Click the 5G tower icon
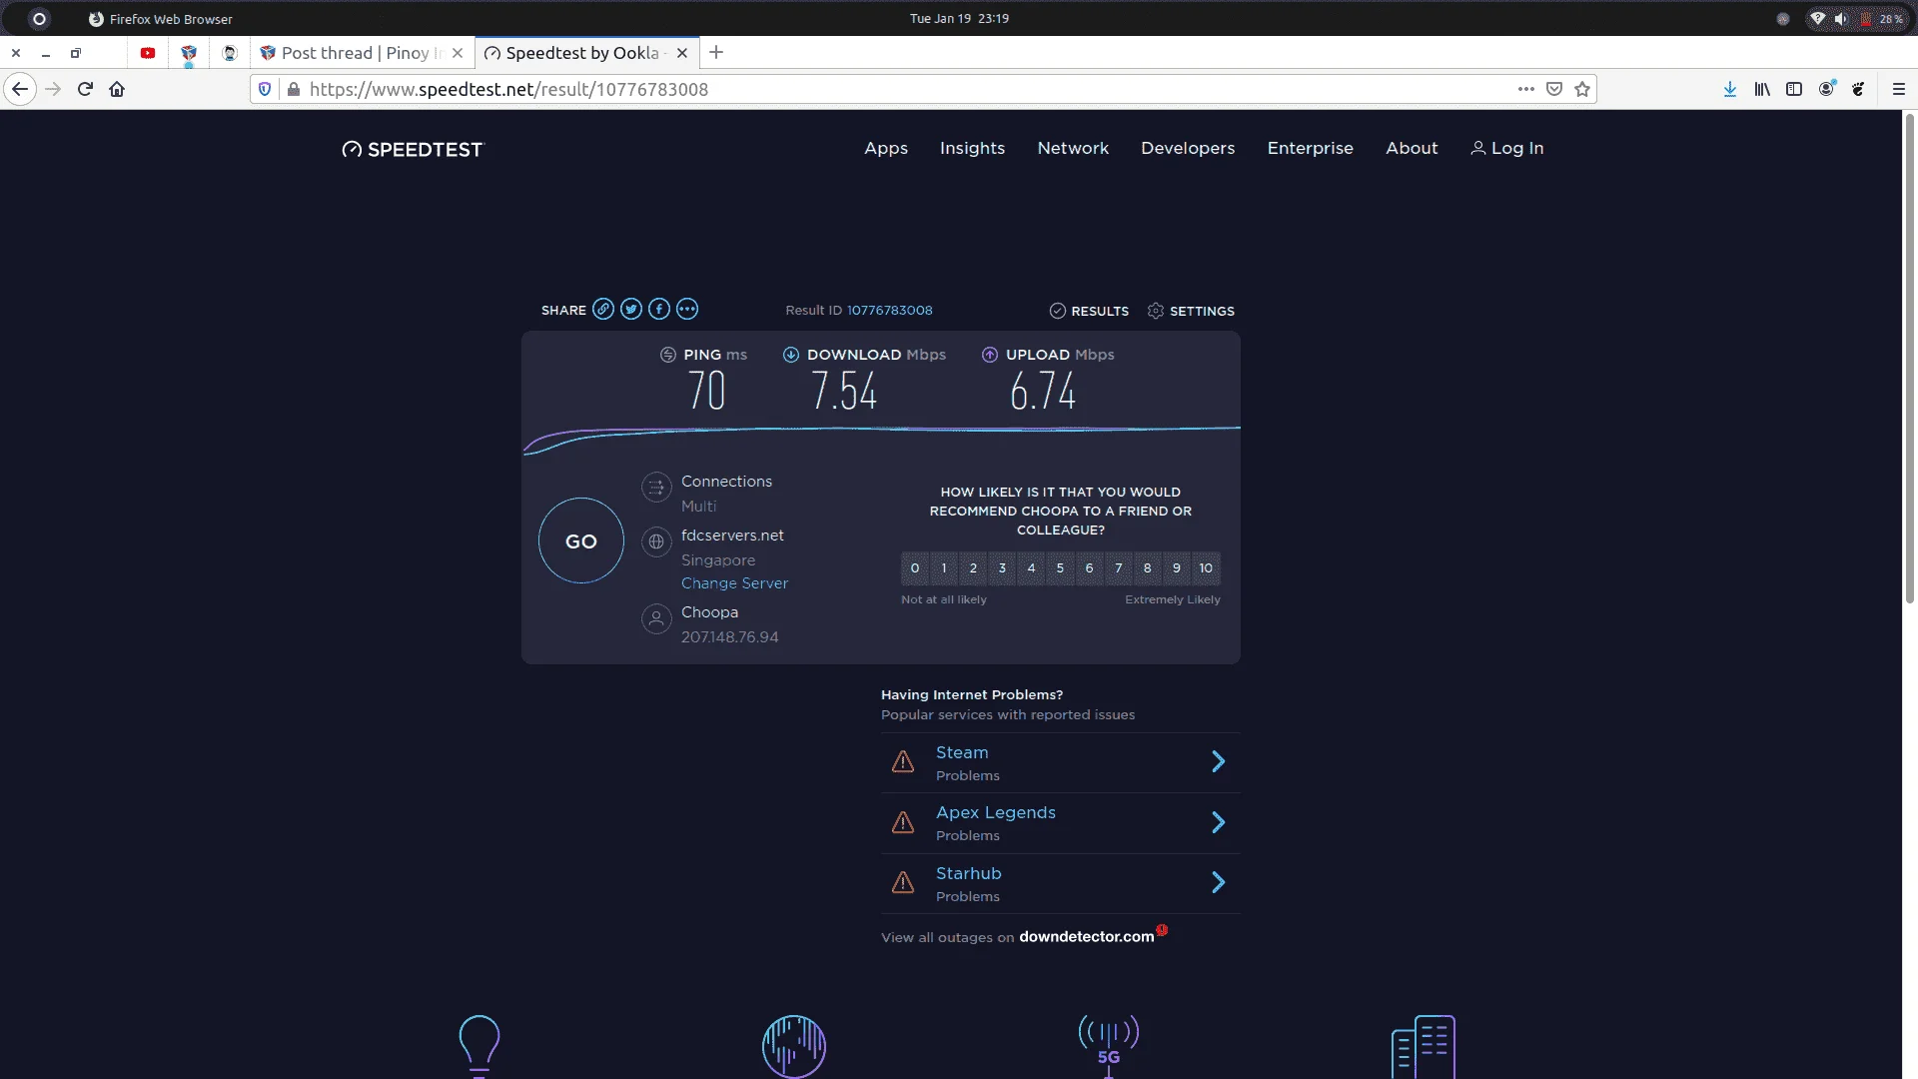Screen dimensions: 1918x1079 pos(1108,1045)
